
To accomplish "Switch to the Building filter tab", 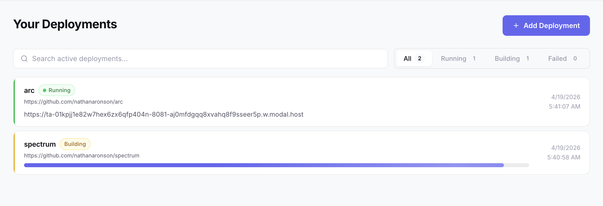I will pyautogui.click(x=512, y=59).
